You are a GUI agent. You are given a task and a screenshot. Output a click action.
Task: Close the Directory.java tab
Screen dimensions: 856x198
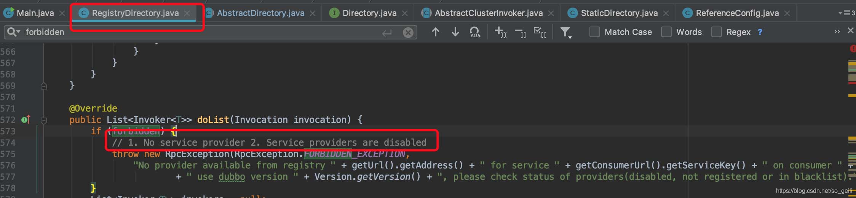click(405, 13)
